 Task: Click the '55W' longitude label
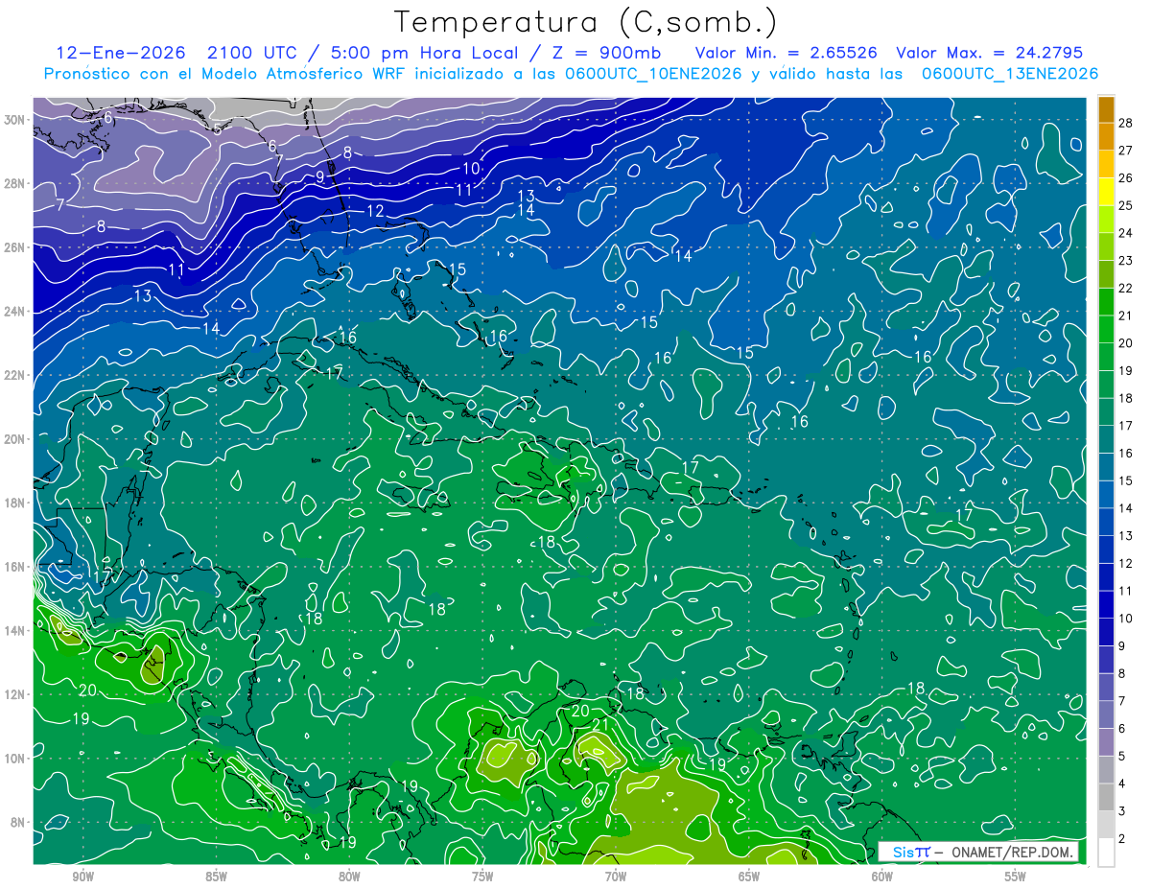click(x=1016, y=877)
